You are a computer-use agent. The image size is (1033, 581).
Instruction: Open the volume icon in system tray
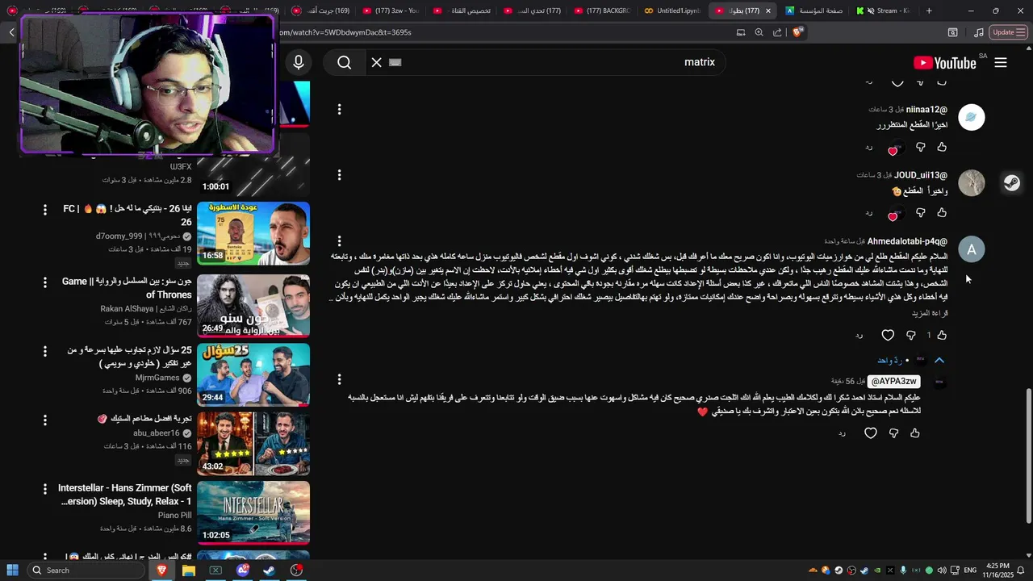(942, 571)
